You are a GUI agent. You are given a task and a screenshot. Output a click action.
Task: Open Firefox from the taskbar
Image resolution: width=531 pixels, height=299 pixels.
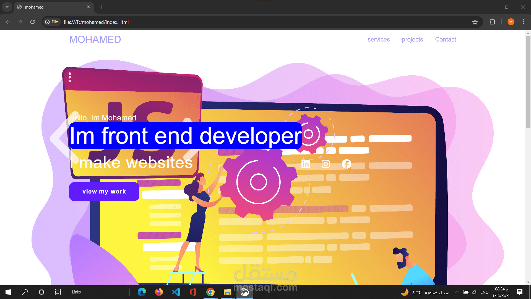[x=159, y=292]
